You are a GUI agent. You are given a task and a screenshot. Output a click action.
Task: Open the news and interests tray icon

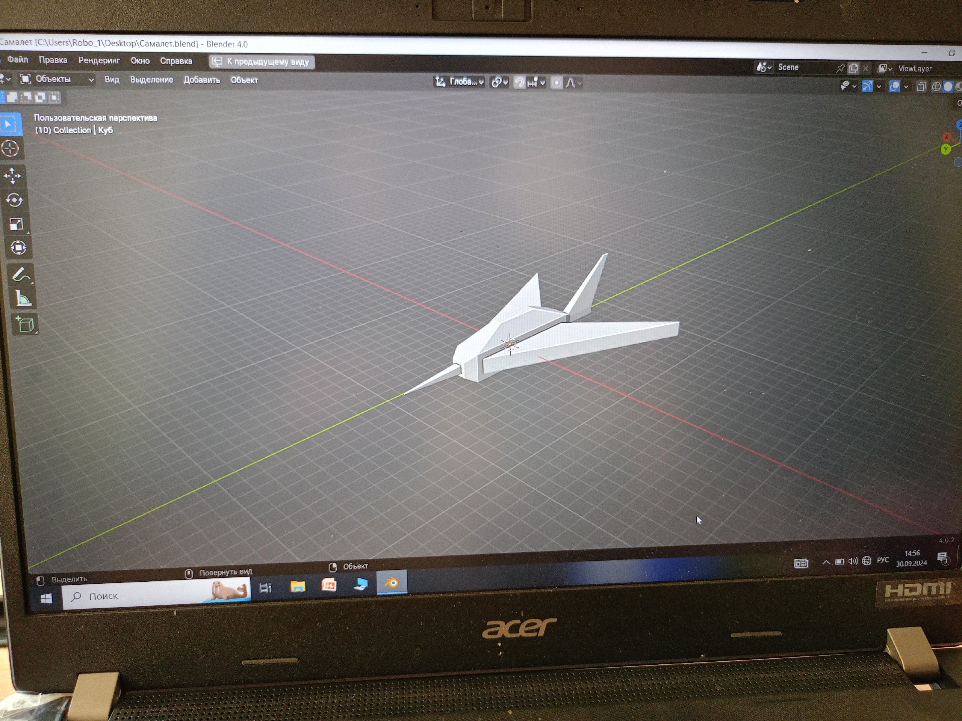801,564
